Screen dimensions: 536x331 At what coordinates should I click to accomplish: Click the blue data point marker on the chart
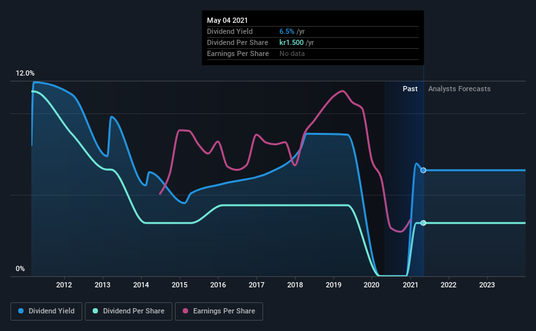pyautogui.click(x=423, y=170)
